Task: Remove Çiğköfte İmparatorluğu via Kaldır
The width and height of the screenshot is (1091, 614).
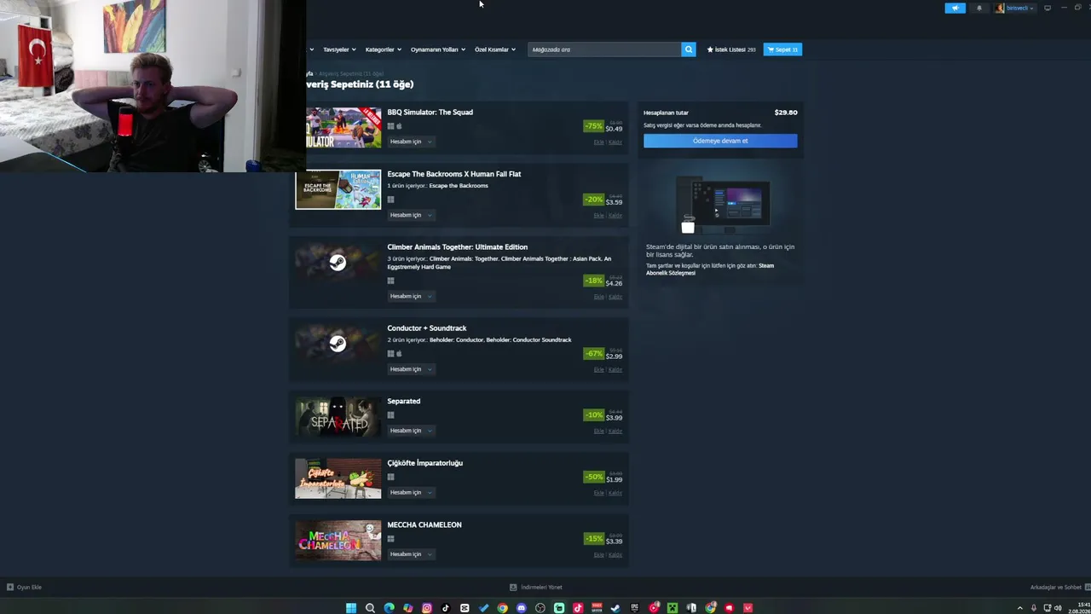Action: click(615, 493)
